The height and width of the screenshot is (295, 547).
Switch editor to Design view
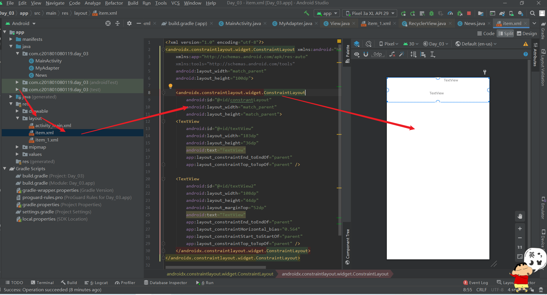[527, 33]
